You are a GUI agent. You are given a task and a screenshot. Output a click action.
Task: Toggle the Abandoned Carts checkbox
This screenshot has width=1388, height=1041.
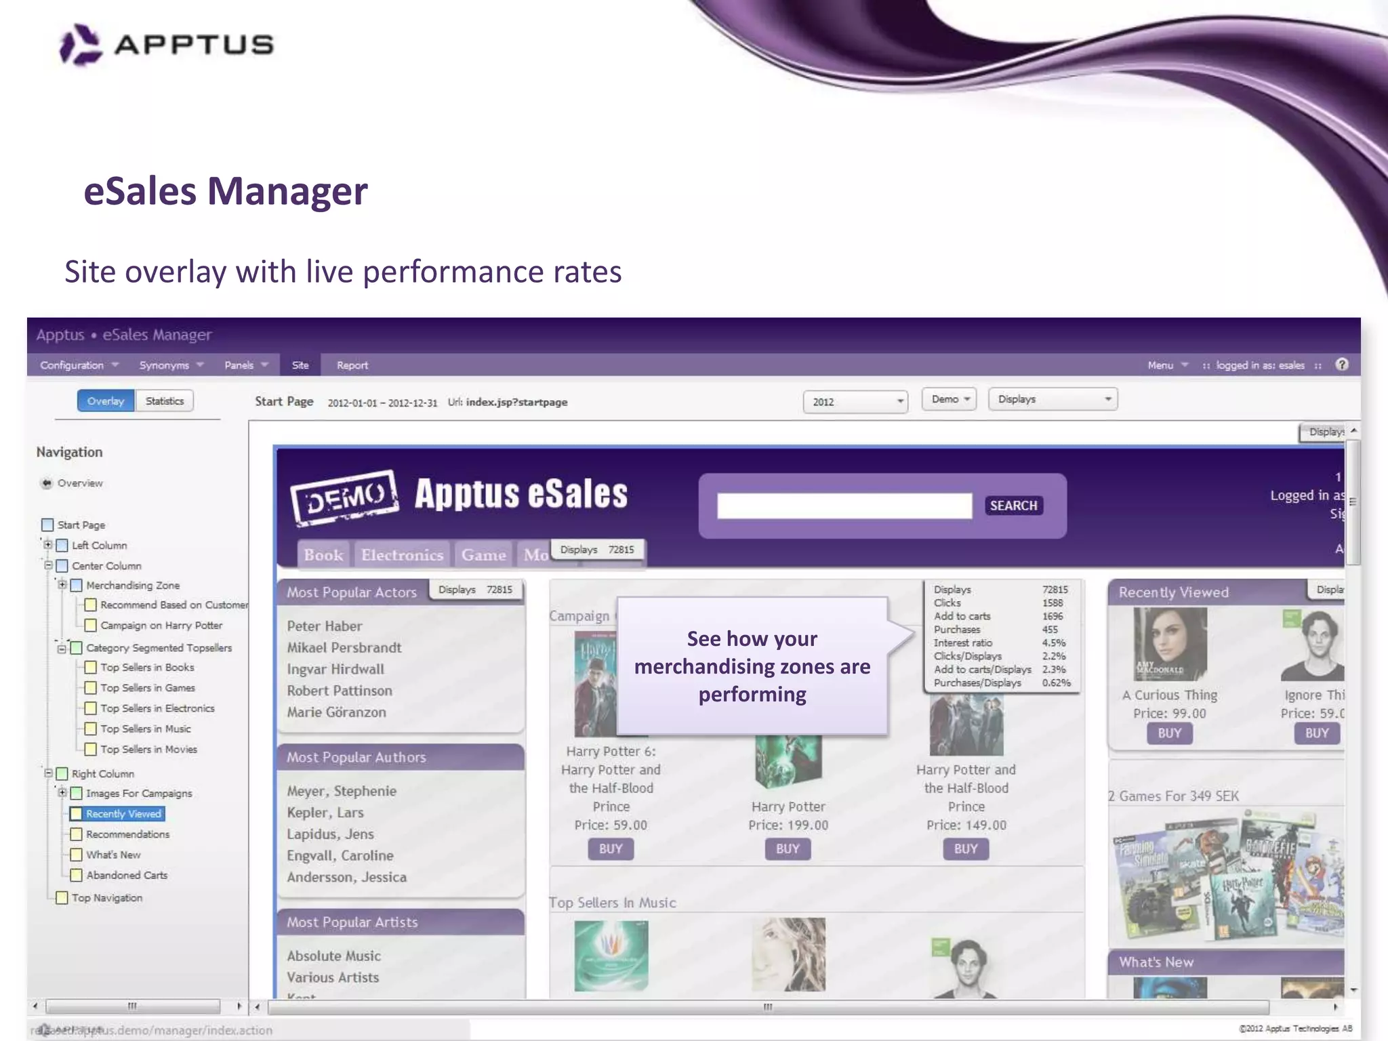click(x=76, y=875)
